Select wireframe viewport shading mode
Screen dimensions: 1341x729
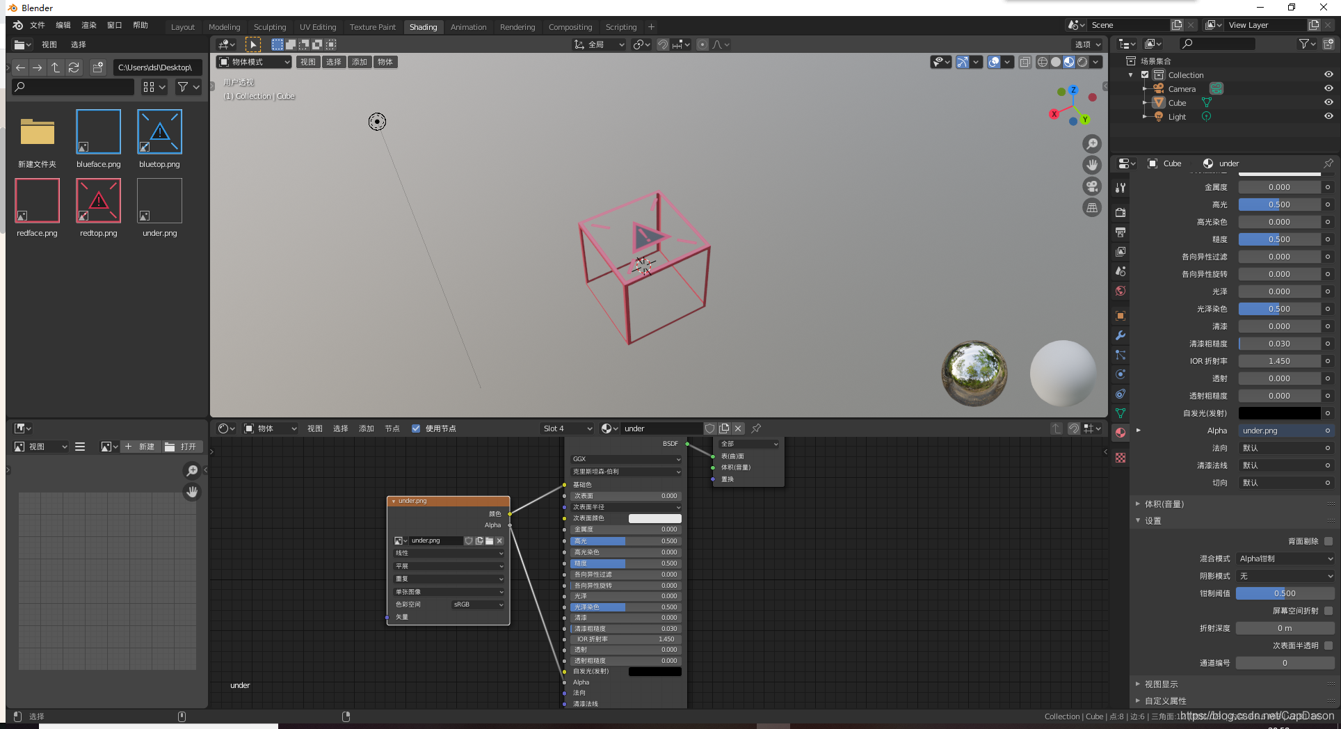pyautogui.click(x=1043, y=62)
